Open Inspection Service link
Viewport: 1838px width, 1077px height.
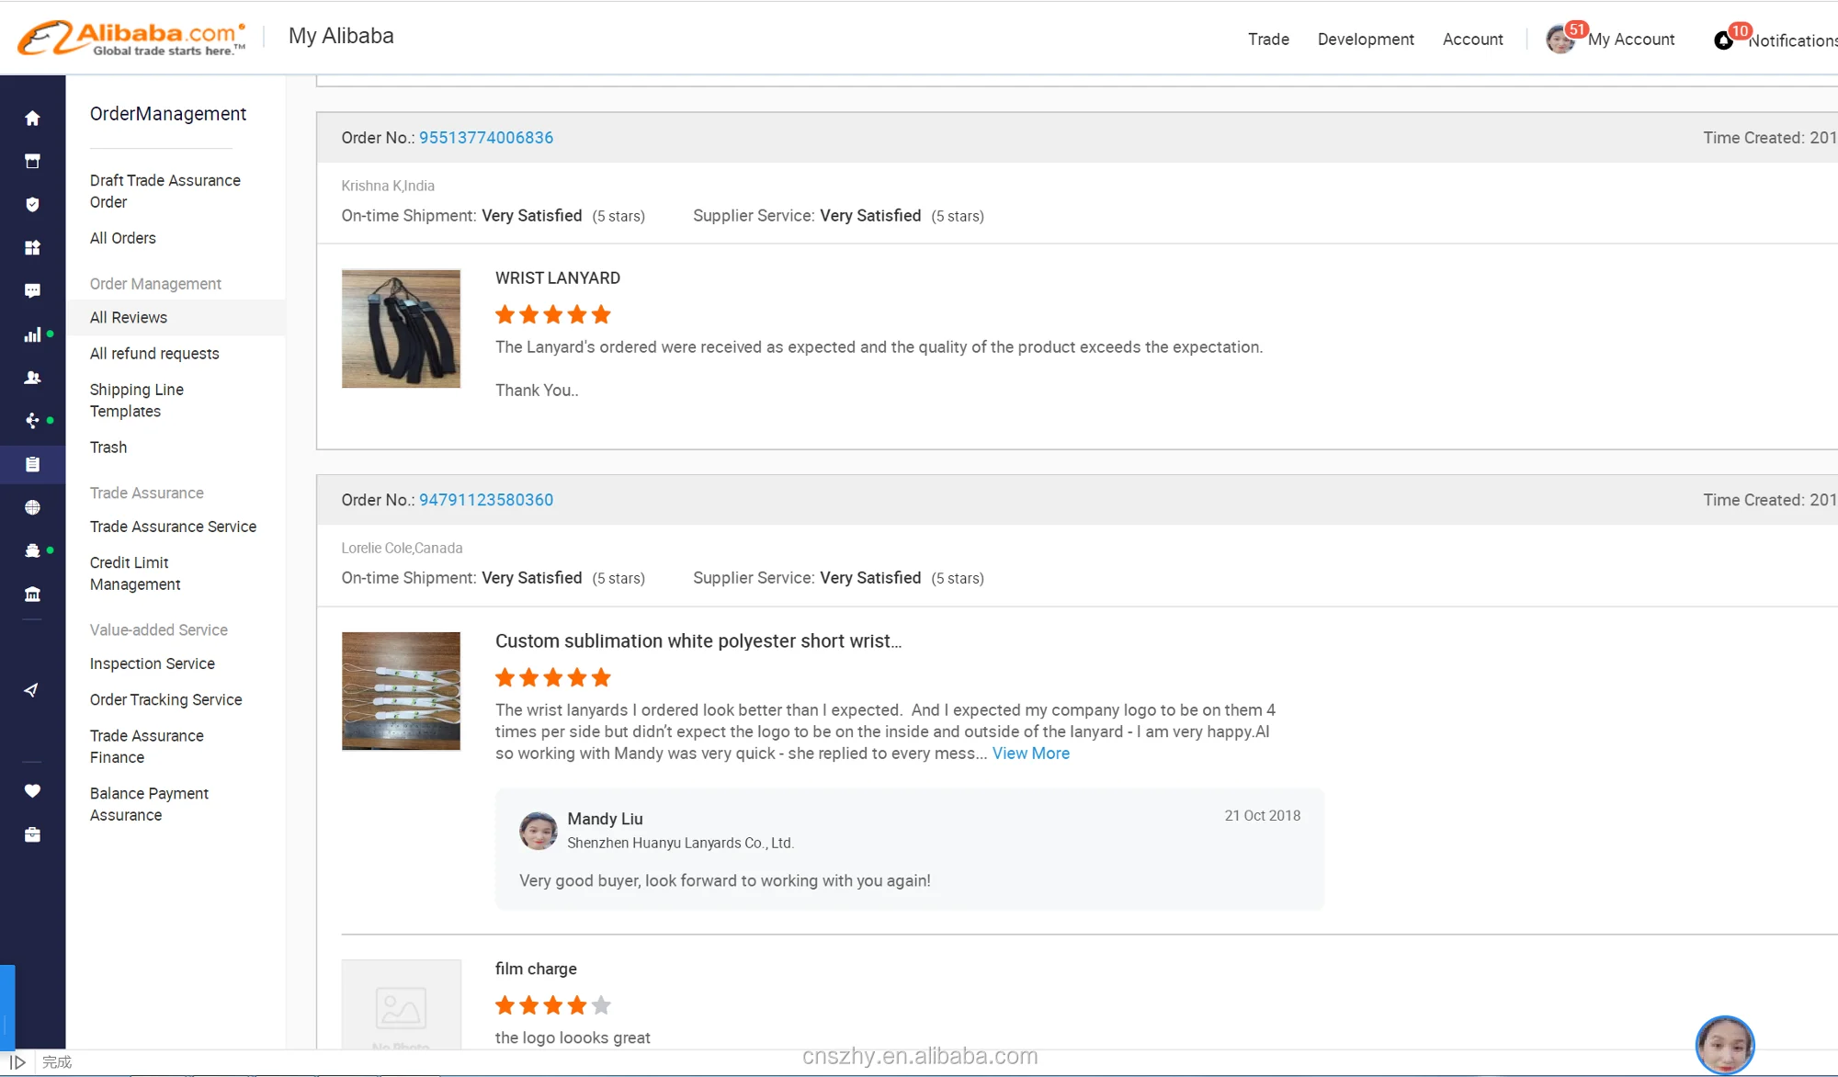(x=153, y=663)
